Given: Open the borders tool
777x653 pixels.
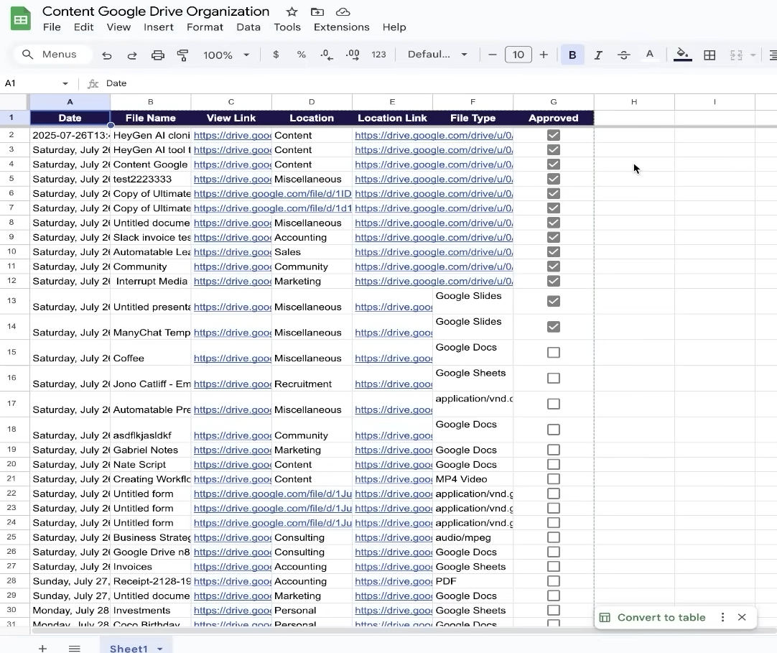Looking at the screenshot, I should coord(709,55).
